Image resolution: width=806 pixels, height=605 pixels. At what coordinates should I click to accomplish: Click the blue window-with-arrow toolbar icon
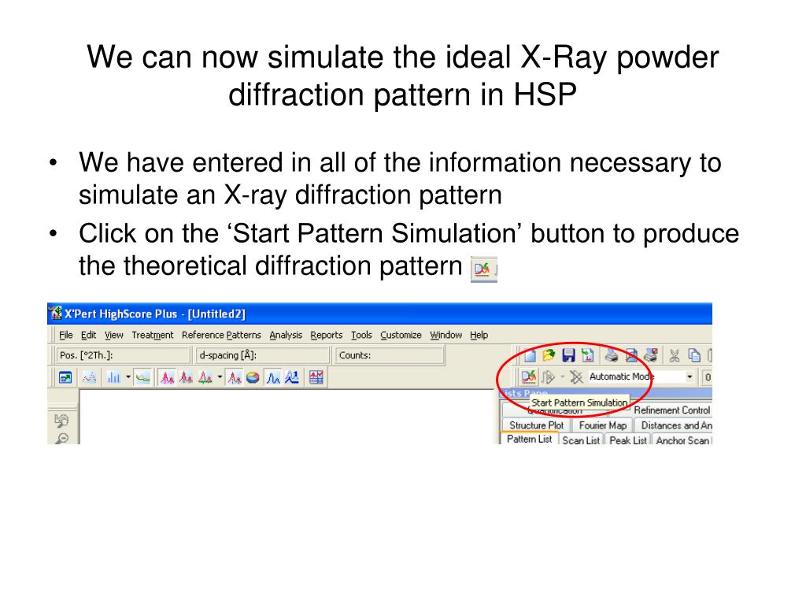(65, 377)
